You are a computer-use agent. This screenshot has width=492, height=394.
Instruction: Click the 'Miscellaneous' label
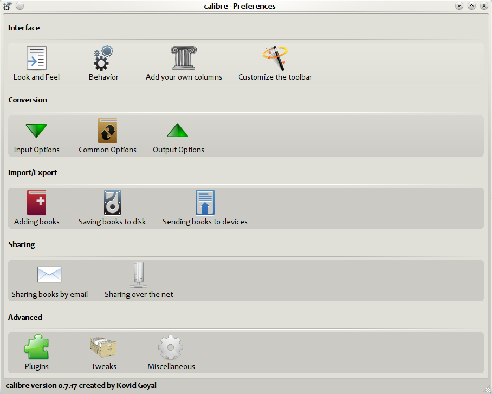pos(171,367)
